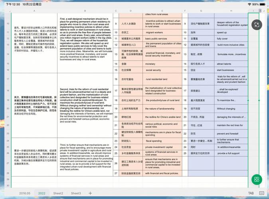Switch to the 2016.05 sheet tab
269x199 pixels.
click(25, 193)
